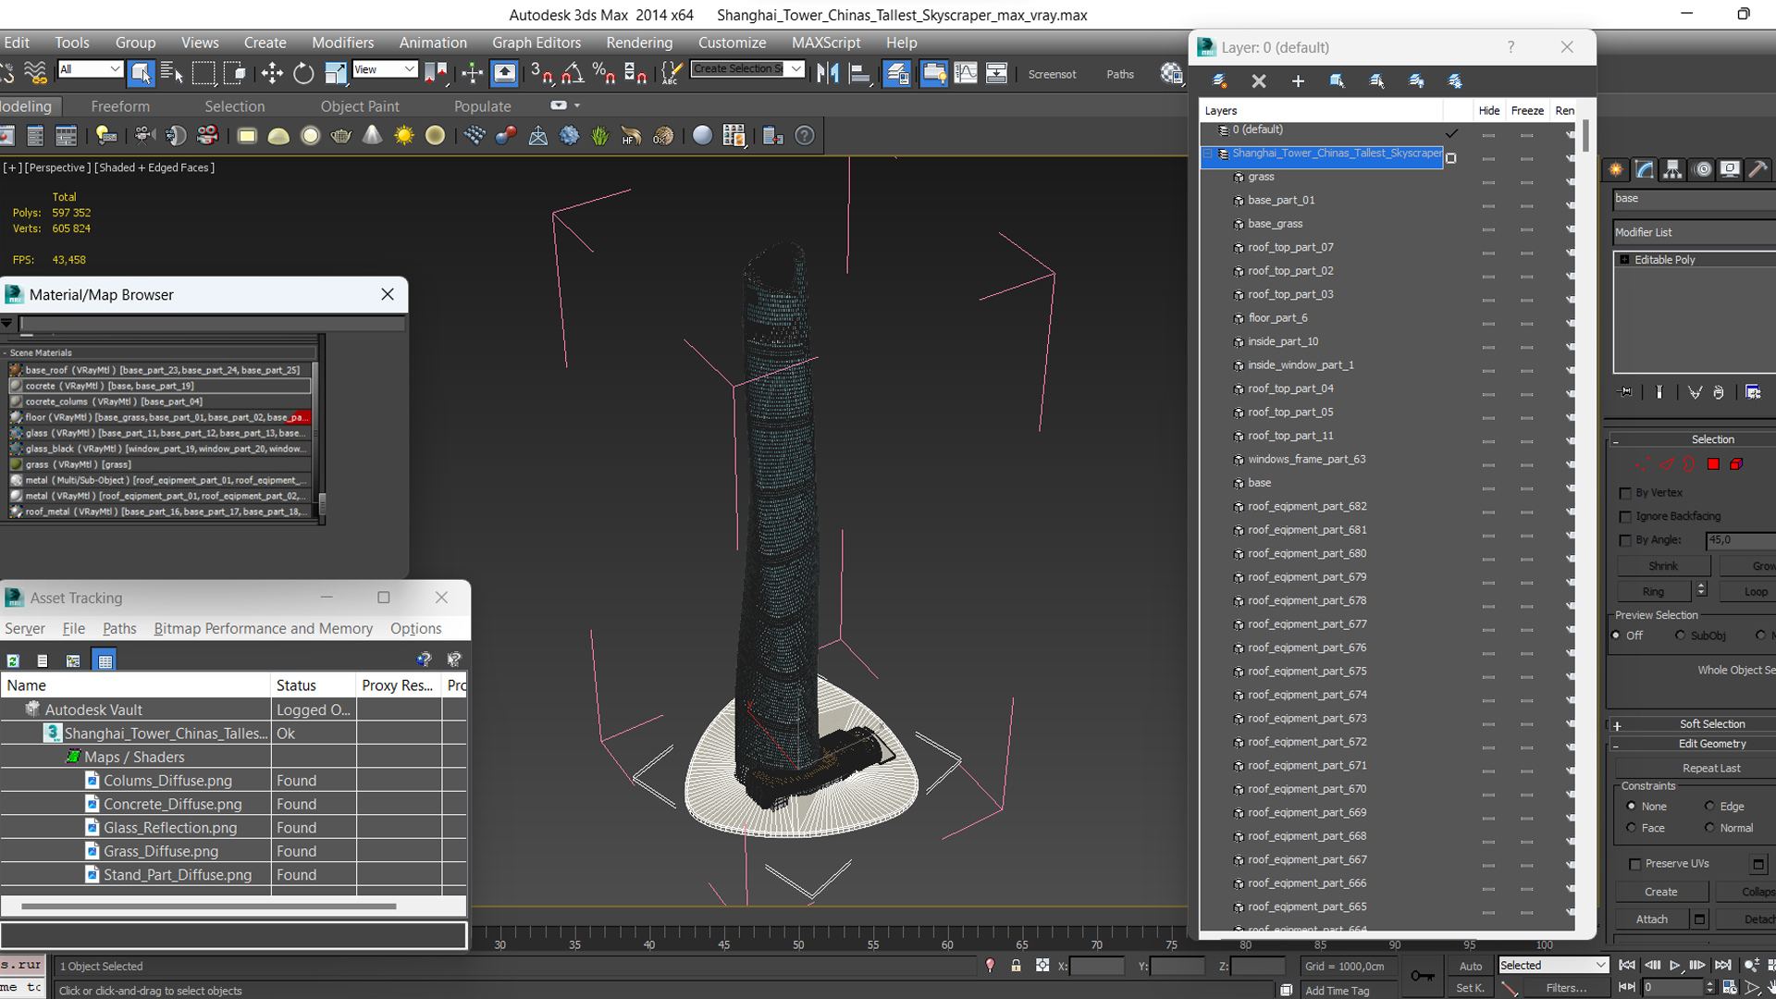Select the Face constraint radio

coord(1632,829)
